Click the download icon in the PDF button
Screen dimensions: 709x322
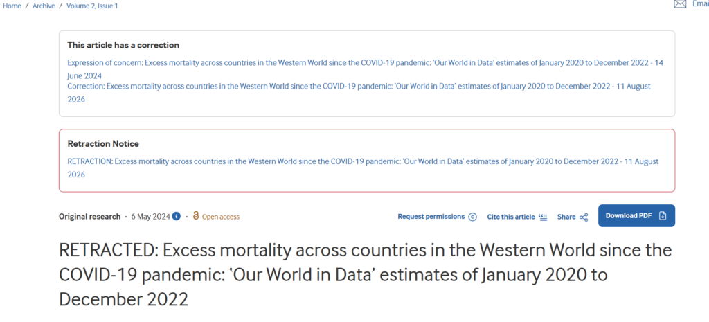click(x=663, y=216)
